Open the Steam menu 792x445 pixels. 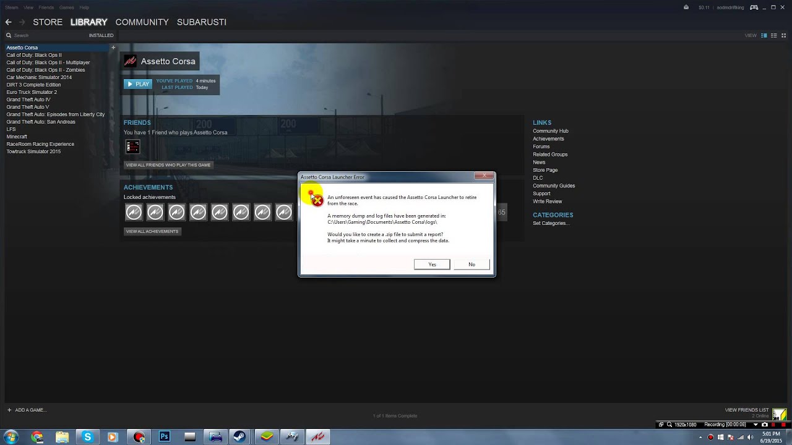(11, 7)
